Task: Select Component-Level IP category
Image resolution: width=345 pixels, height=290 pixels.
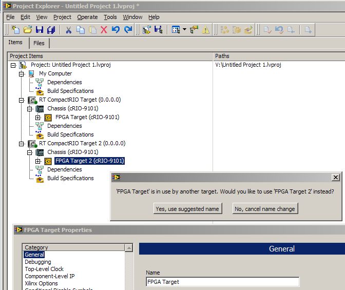Action: click(x=50, y=276)
